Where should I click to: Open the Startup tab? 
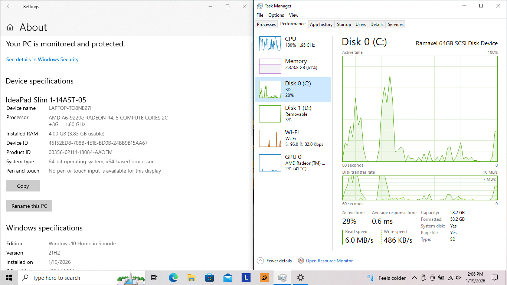tap(344, 24)
